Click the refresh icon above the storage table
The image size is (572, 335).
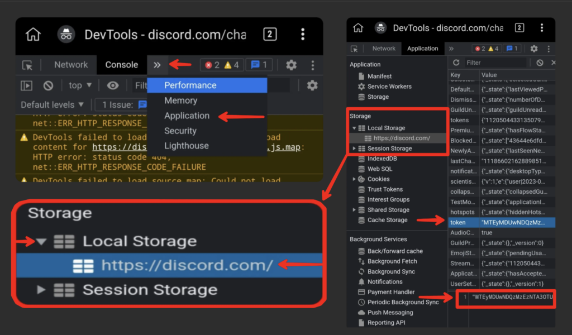pyautogui.click(x=456, y=63)
